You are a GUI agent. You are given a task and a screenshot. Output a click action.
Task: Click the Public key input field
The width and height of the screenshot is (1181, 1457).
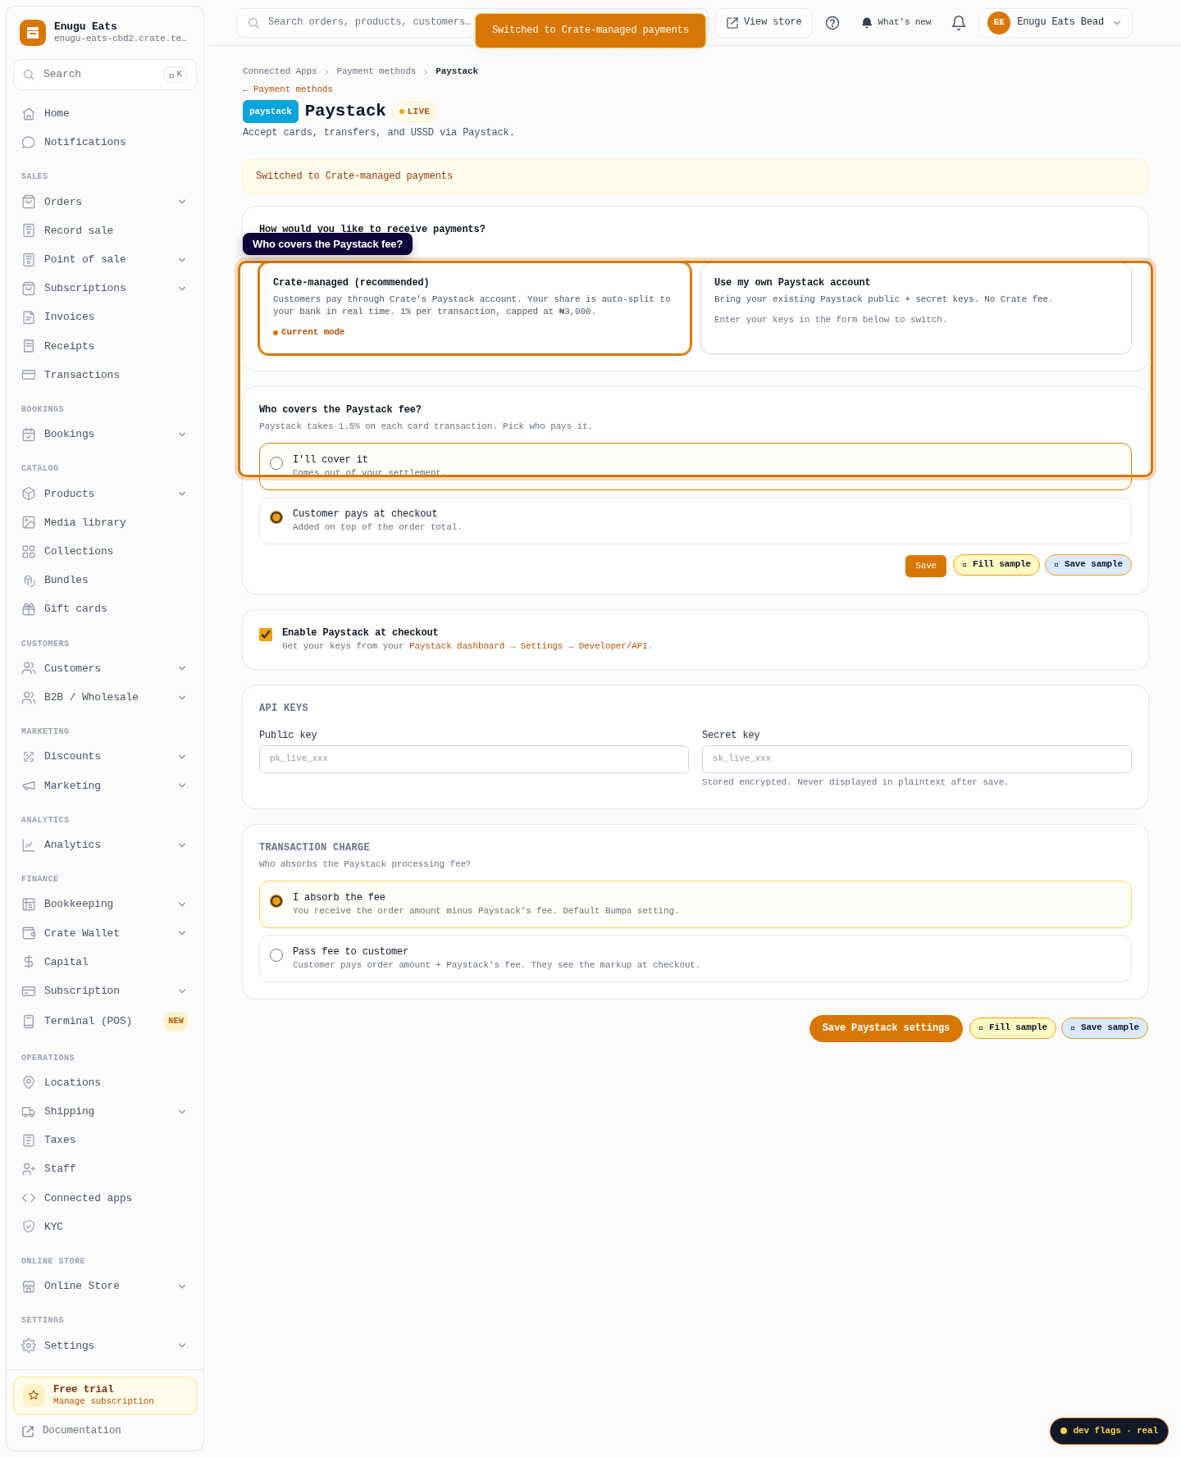pyautogui.click(x=474, y=759)
